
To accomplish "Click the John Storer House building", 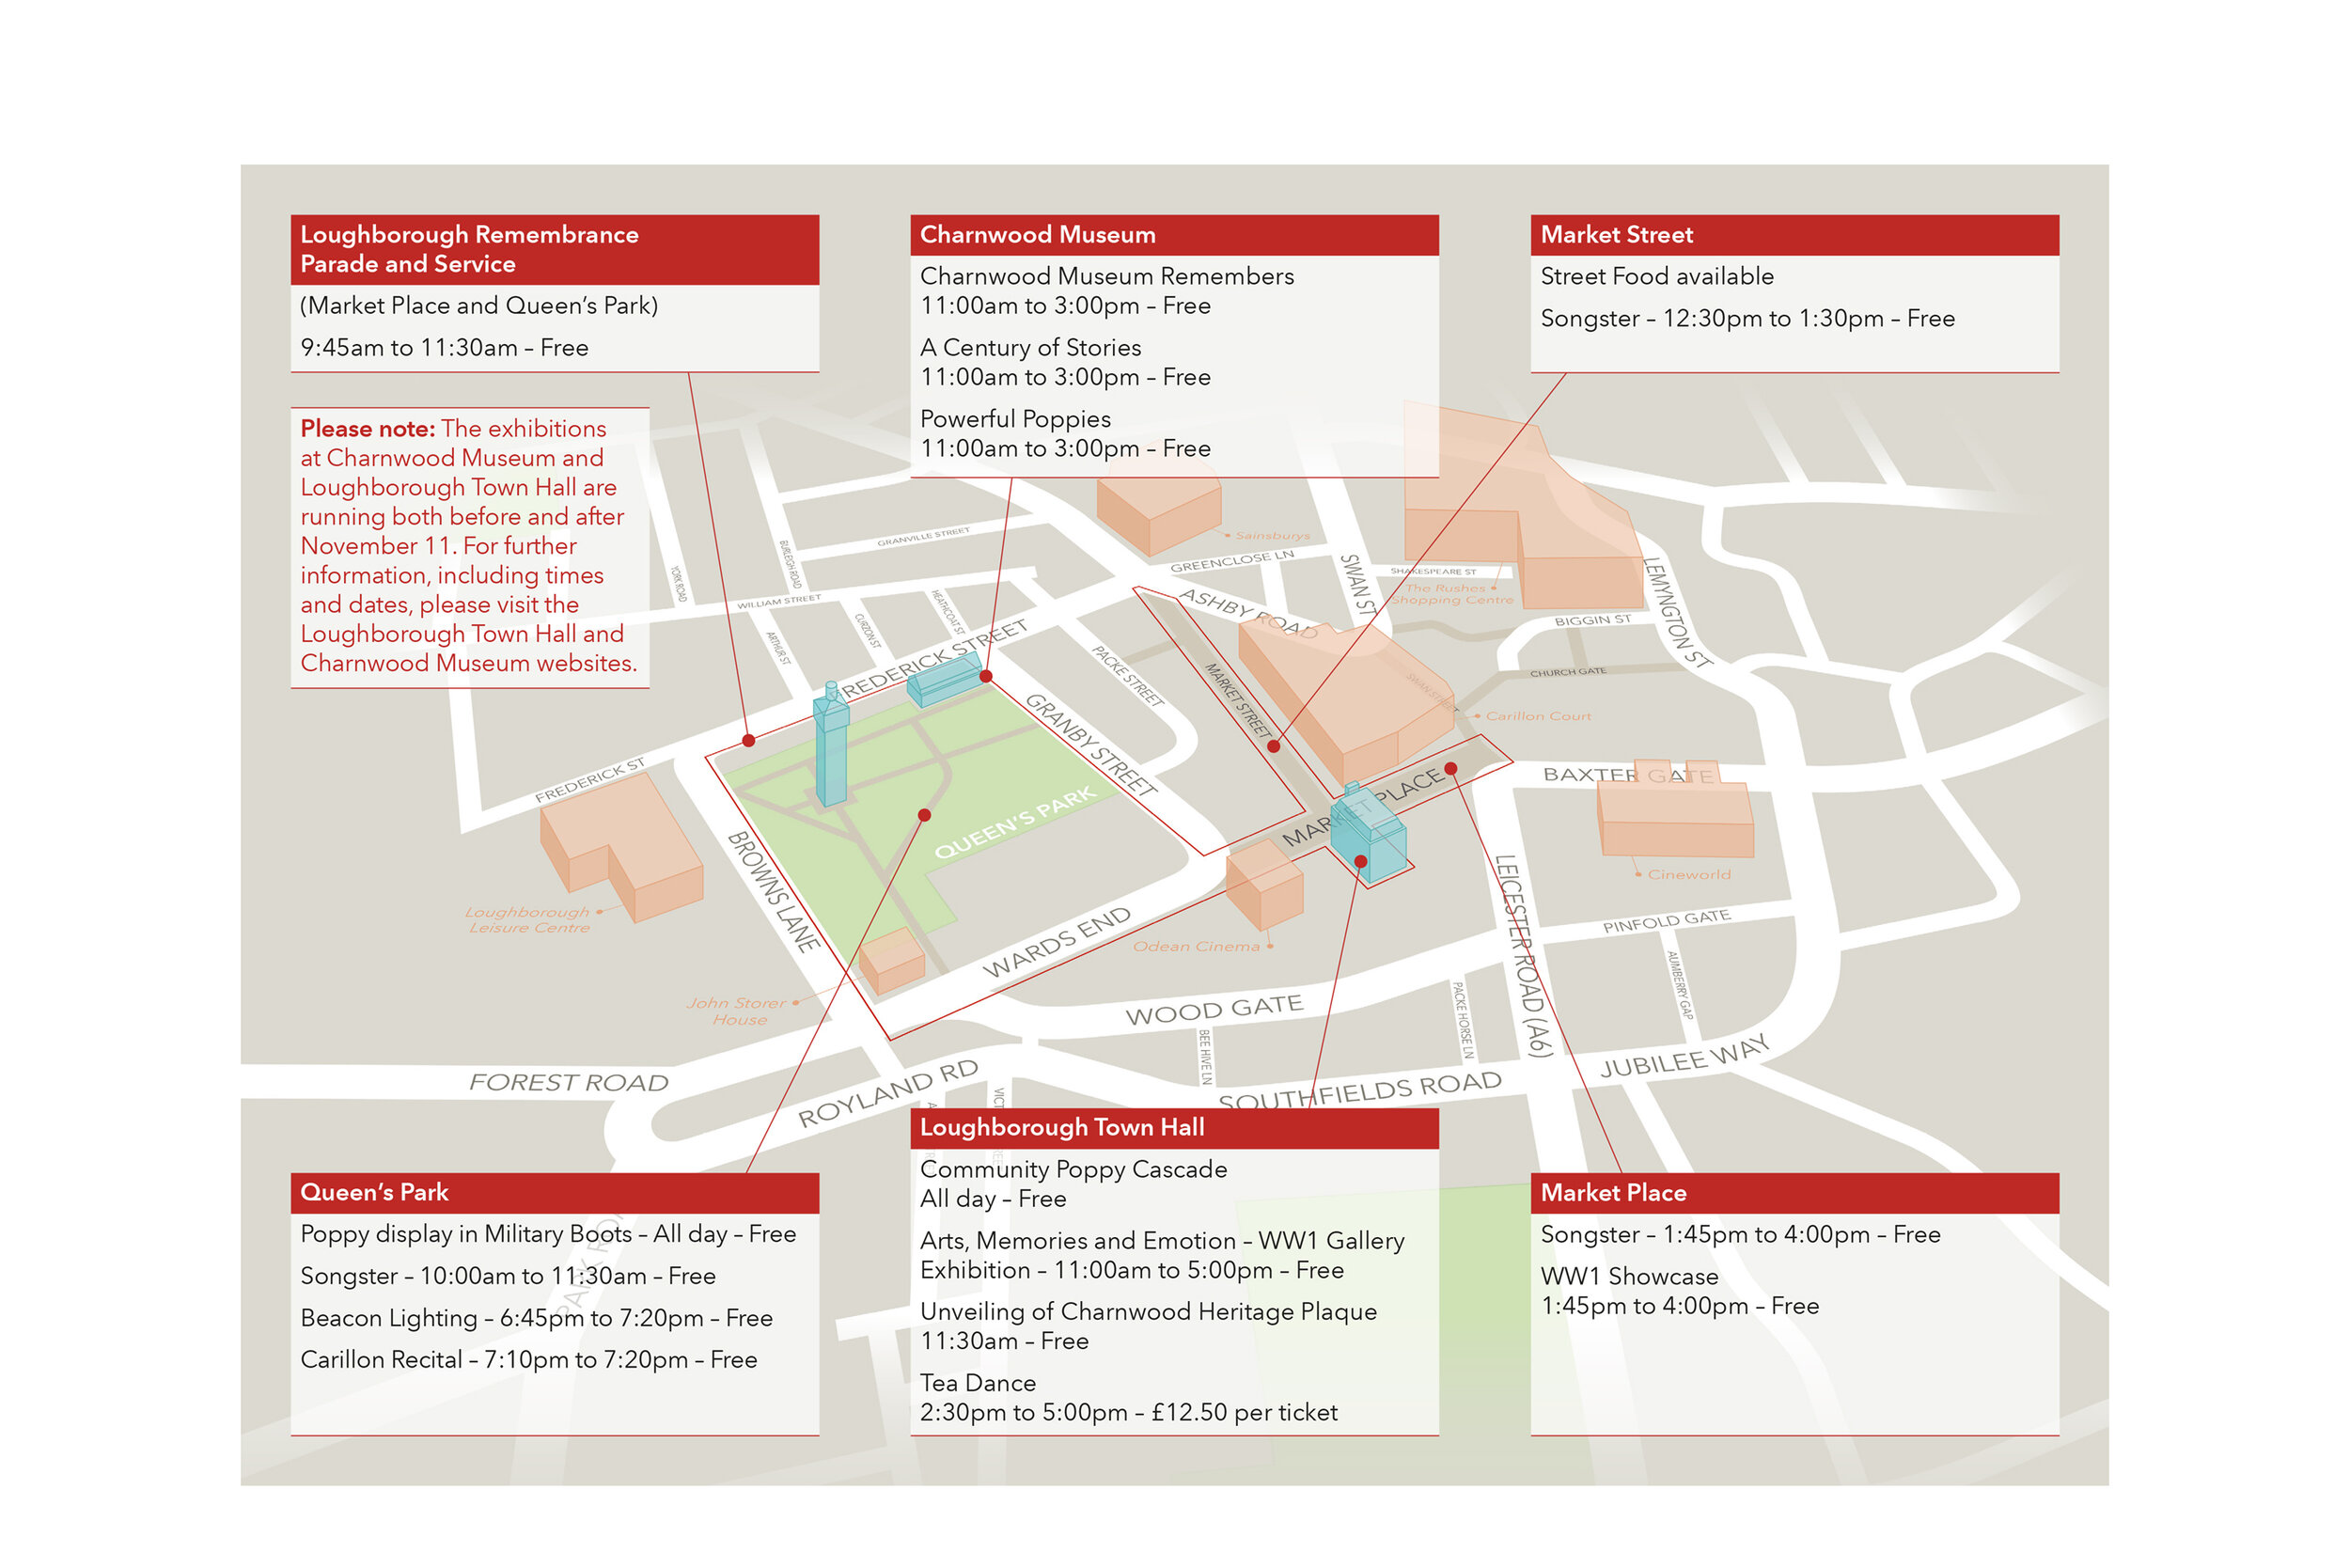I will tap(892, 961).
